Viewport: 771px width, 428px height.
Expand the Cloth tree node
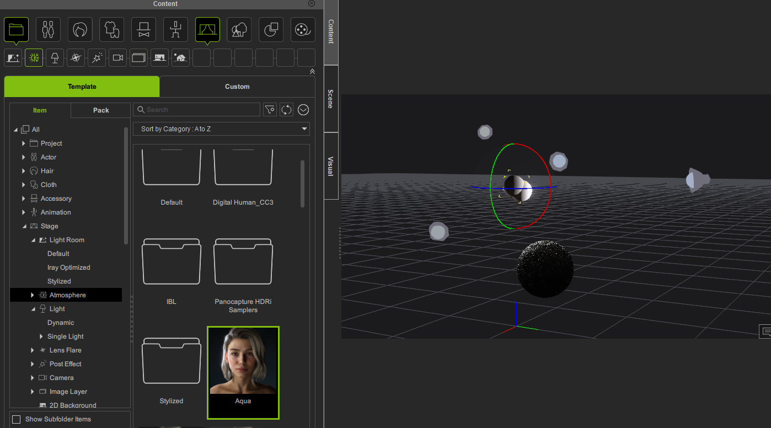coord(24,185)
